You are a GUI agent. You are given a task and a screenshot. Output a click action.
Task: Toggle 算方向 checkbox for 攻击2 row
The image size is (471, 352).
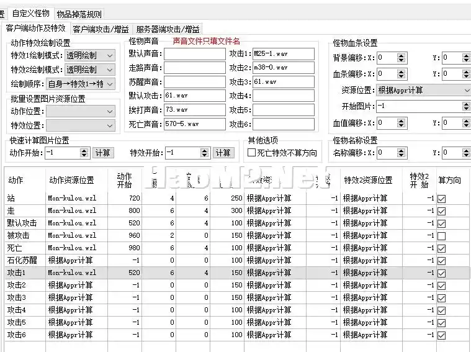click(x=442, y=286)
